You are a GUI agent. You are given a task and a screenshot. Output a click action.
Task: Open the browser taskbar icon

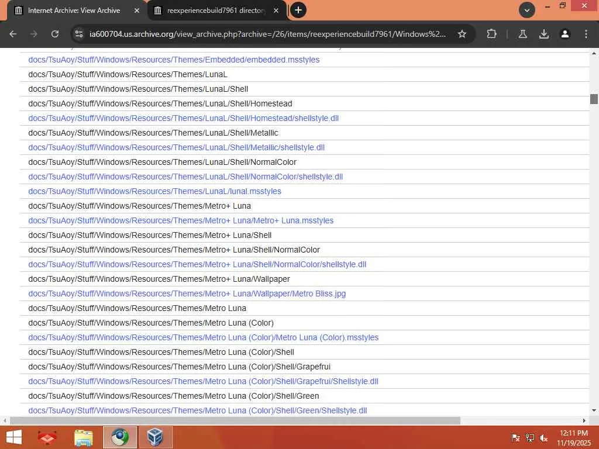[x=120, y=437]
